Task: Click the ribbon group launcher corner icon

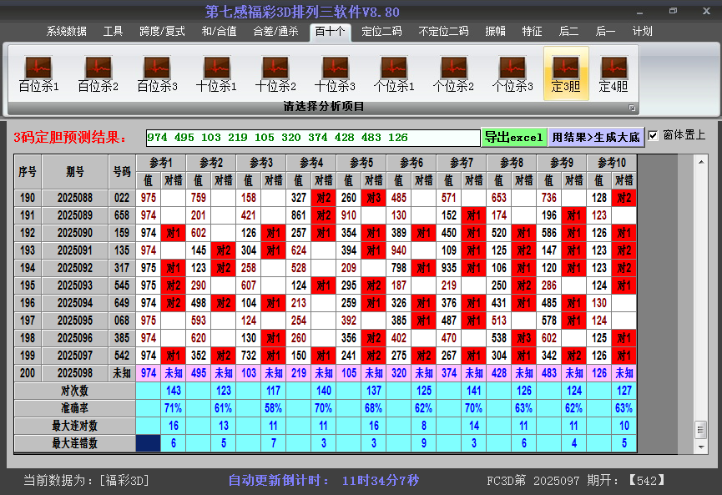Action: (632, 108)
